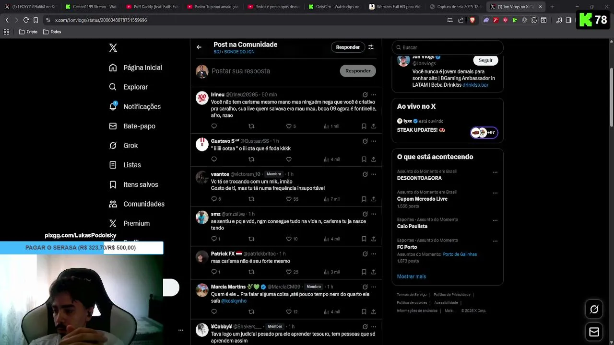This screenshot has height=345, width=614.
Task: Open Comunidades in the sidebar
Action: tap(137, 204)
